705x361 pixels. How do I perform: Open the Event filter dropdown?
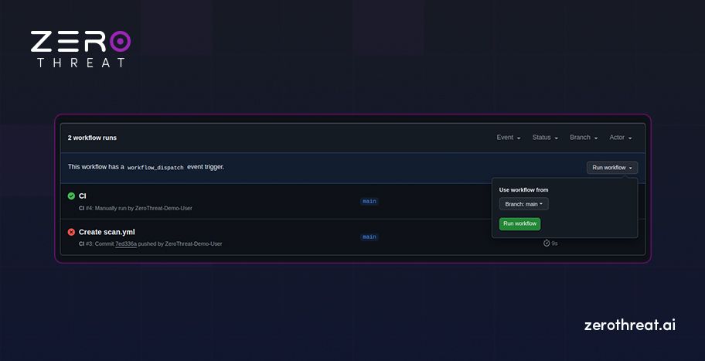[509, 138]
